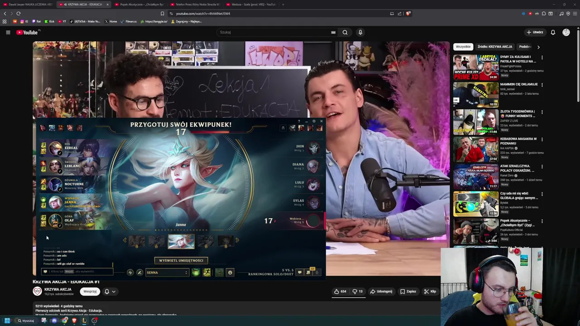Click the WYŚWIETL UMIEJĘTNOŚCI button
The image size is (580, 326).
pyautogui.click(x=181, y=260)
